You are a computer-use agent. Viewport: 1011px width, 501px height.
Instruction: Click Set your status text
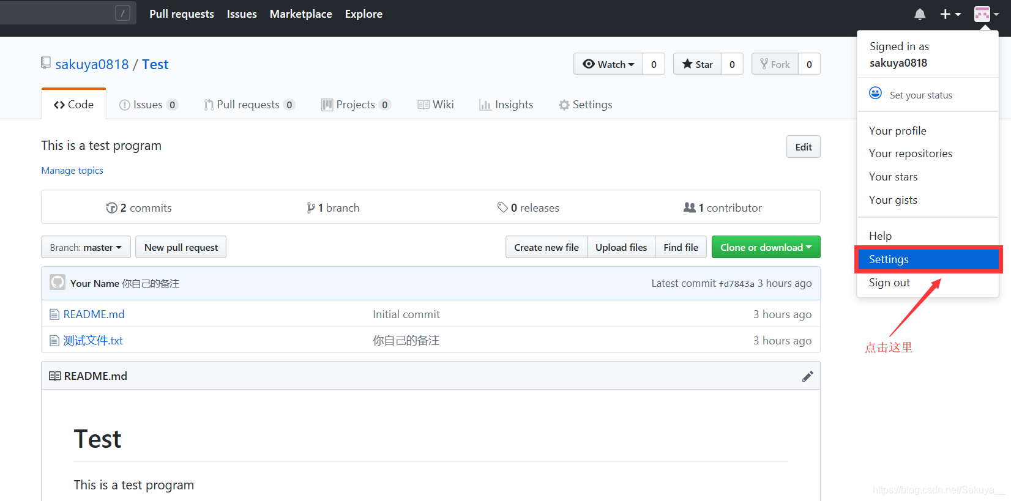point(920,95)
